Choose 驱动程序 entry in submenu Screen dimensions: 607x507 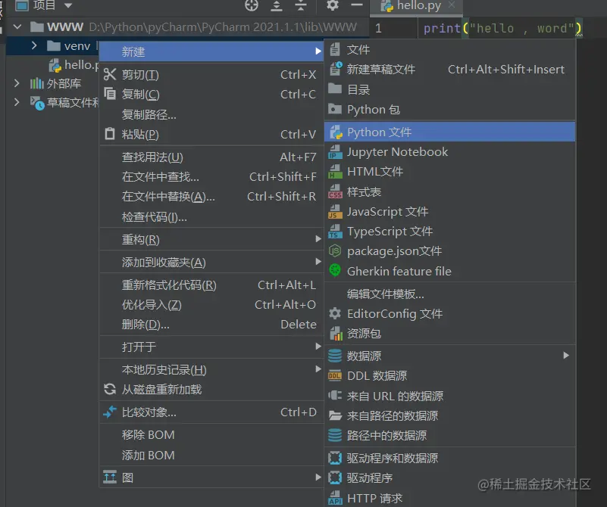pos(450,478)
